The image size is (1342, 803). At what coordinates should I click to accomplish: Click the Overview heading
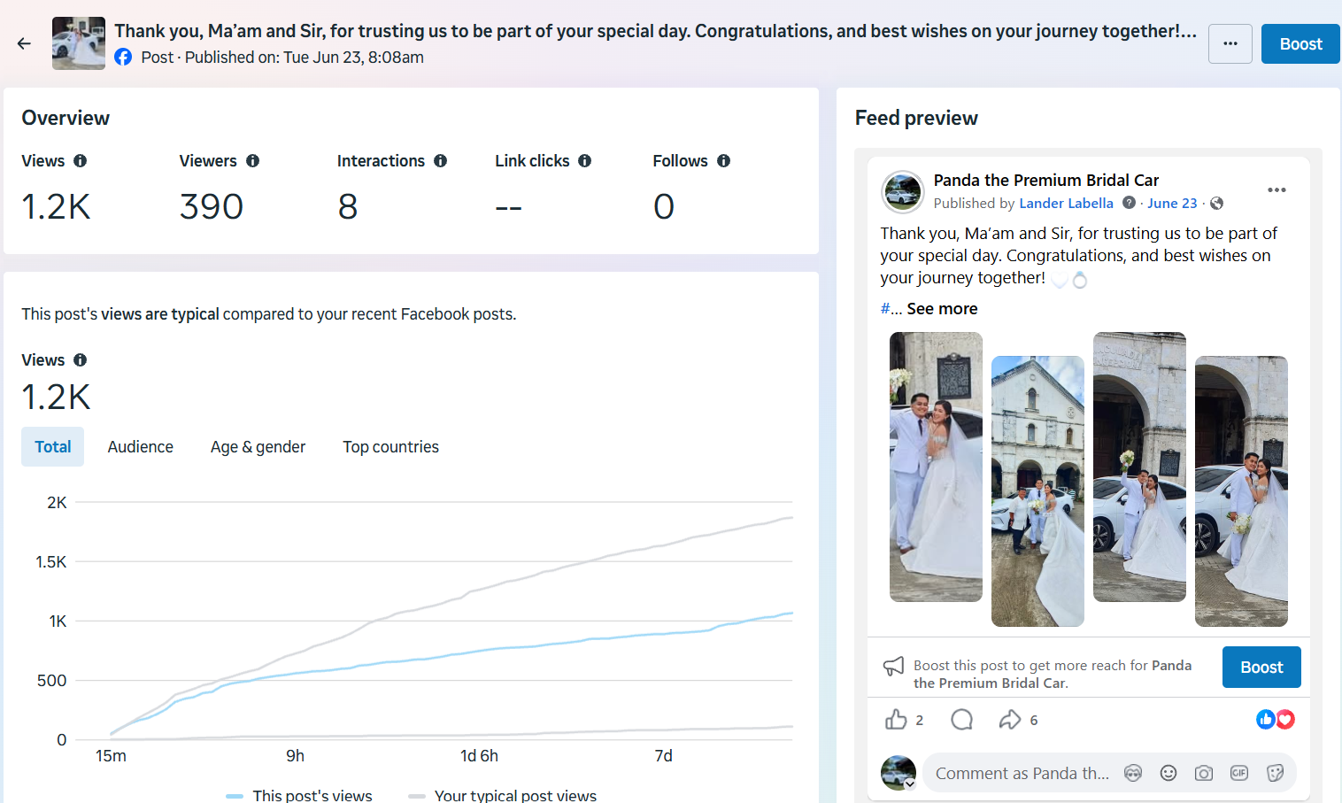[66, 119]
